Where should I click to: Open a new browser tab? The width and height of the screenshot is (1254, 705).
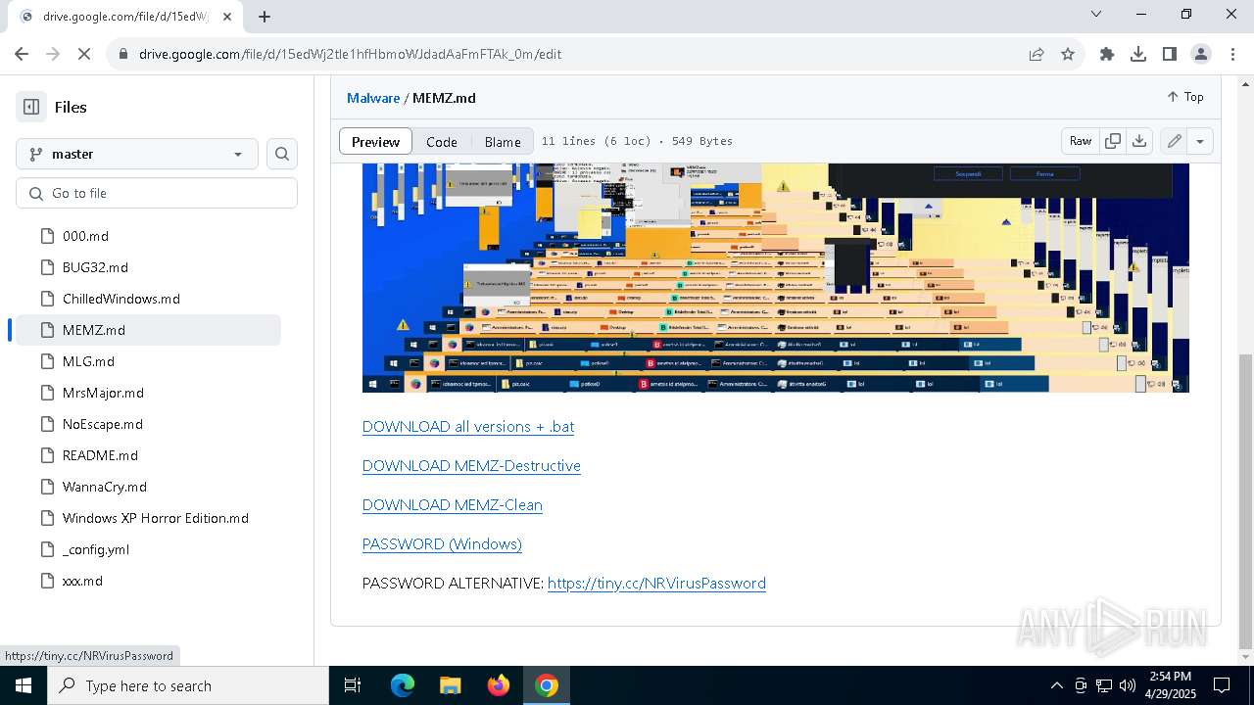265,16
